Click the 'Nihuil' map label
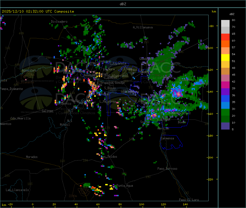This screenshot has height=208, width=246. pos(65,125)
